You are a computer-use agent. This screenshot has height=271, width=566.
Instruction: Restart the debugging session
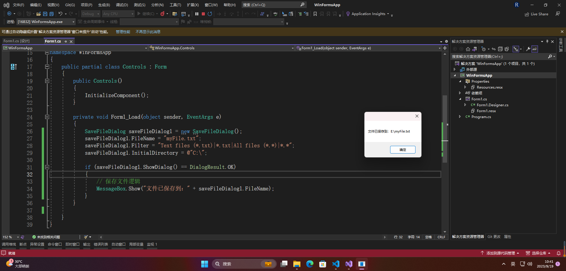coord(210,14)
